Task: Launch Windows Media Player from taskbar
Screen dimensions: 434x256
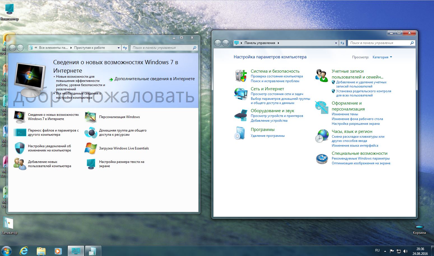Action: click(58, 251)
